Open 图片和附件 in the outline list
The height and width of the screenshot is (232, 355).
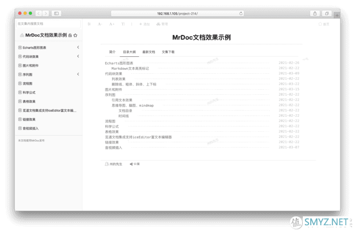coord(113,90)
